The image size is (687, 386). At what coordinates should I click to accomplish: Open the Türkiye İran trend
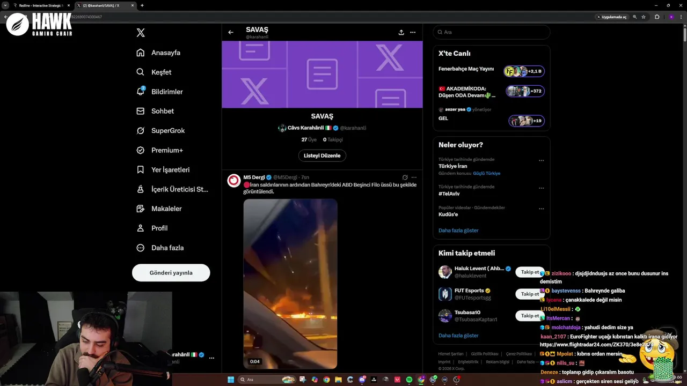pyautogui.click(x=452, y=166)
